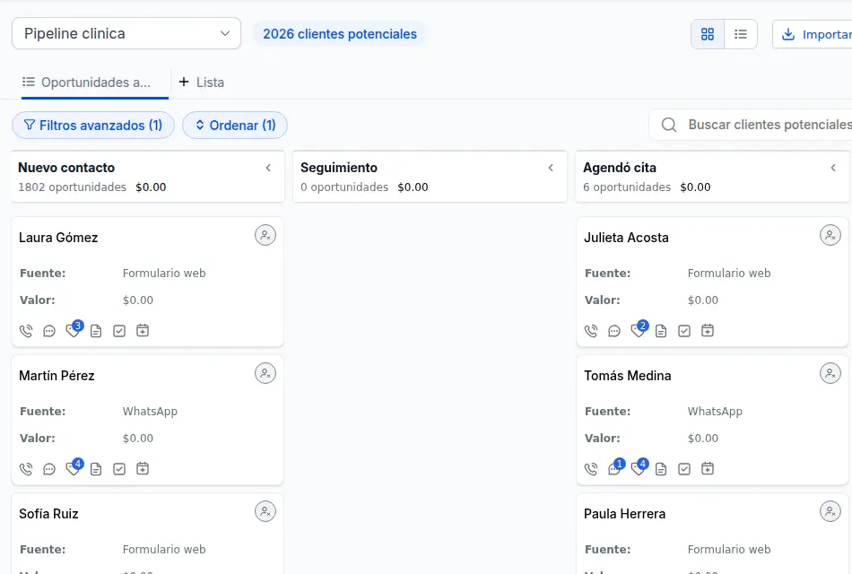
Task: Add appointment for Julieta Acosta
Action: pos(708,330)
